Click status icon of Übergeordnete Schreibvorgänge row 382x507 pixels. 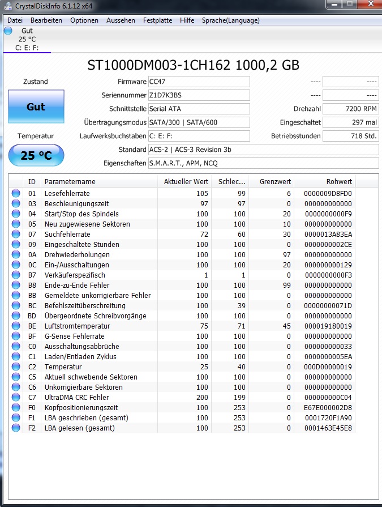click(x=16, y=316)
